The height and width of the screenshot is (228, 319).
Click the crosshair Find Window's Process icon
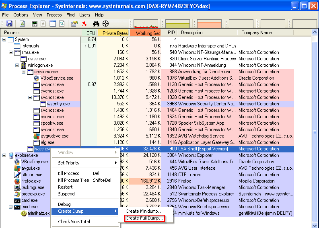coord(105,24)
